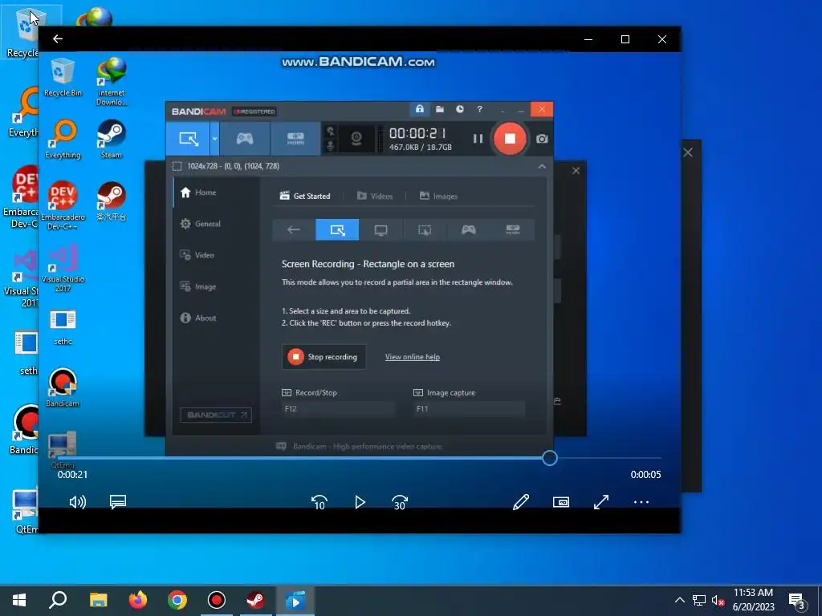Screen dimensions: 822x616
Task: Show hidden system tray icons chevron
Action: click(679, 600)
